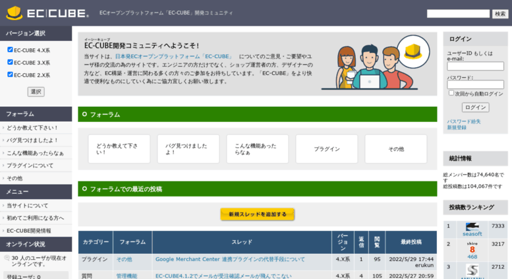Click the 返信 column header
This screenshot has width=512, height=279.
362,242
